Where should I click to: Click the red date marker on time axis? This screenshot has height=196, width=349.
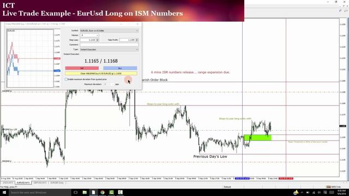pyautogui.click(x=286, y=179)
